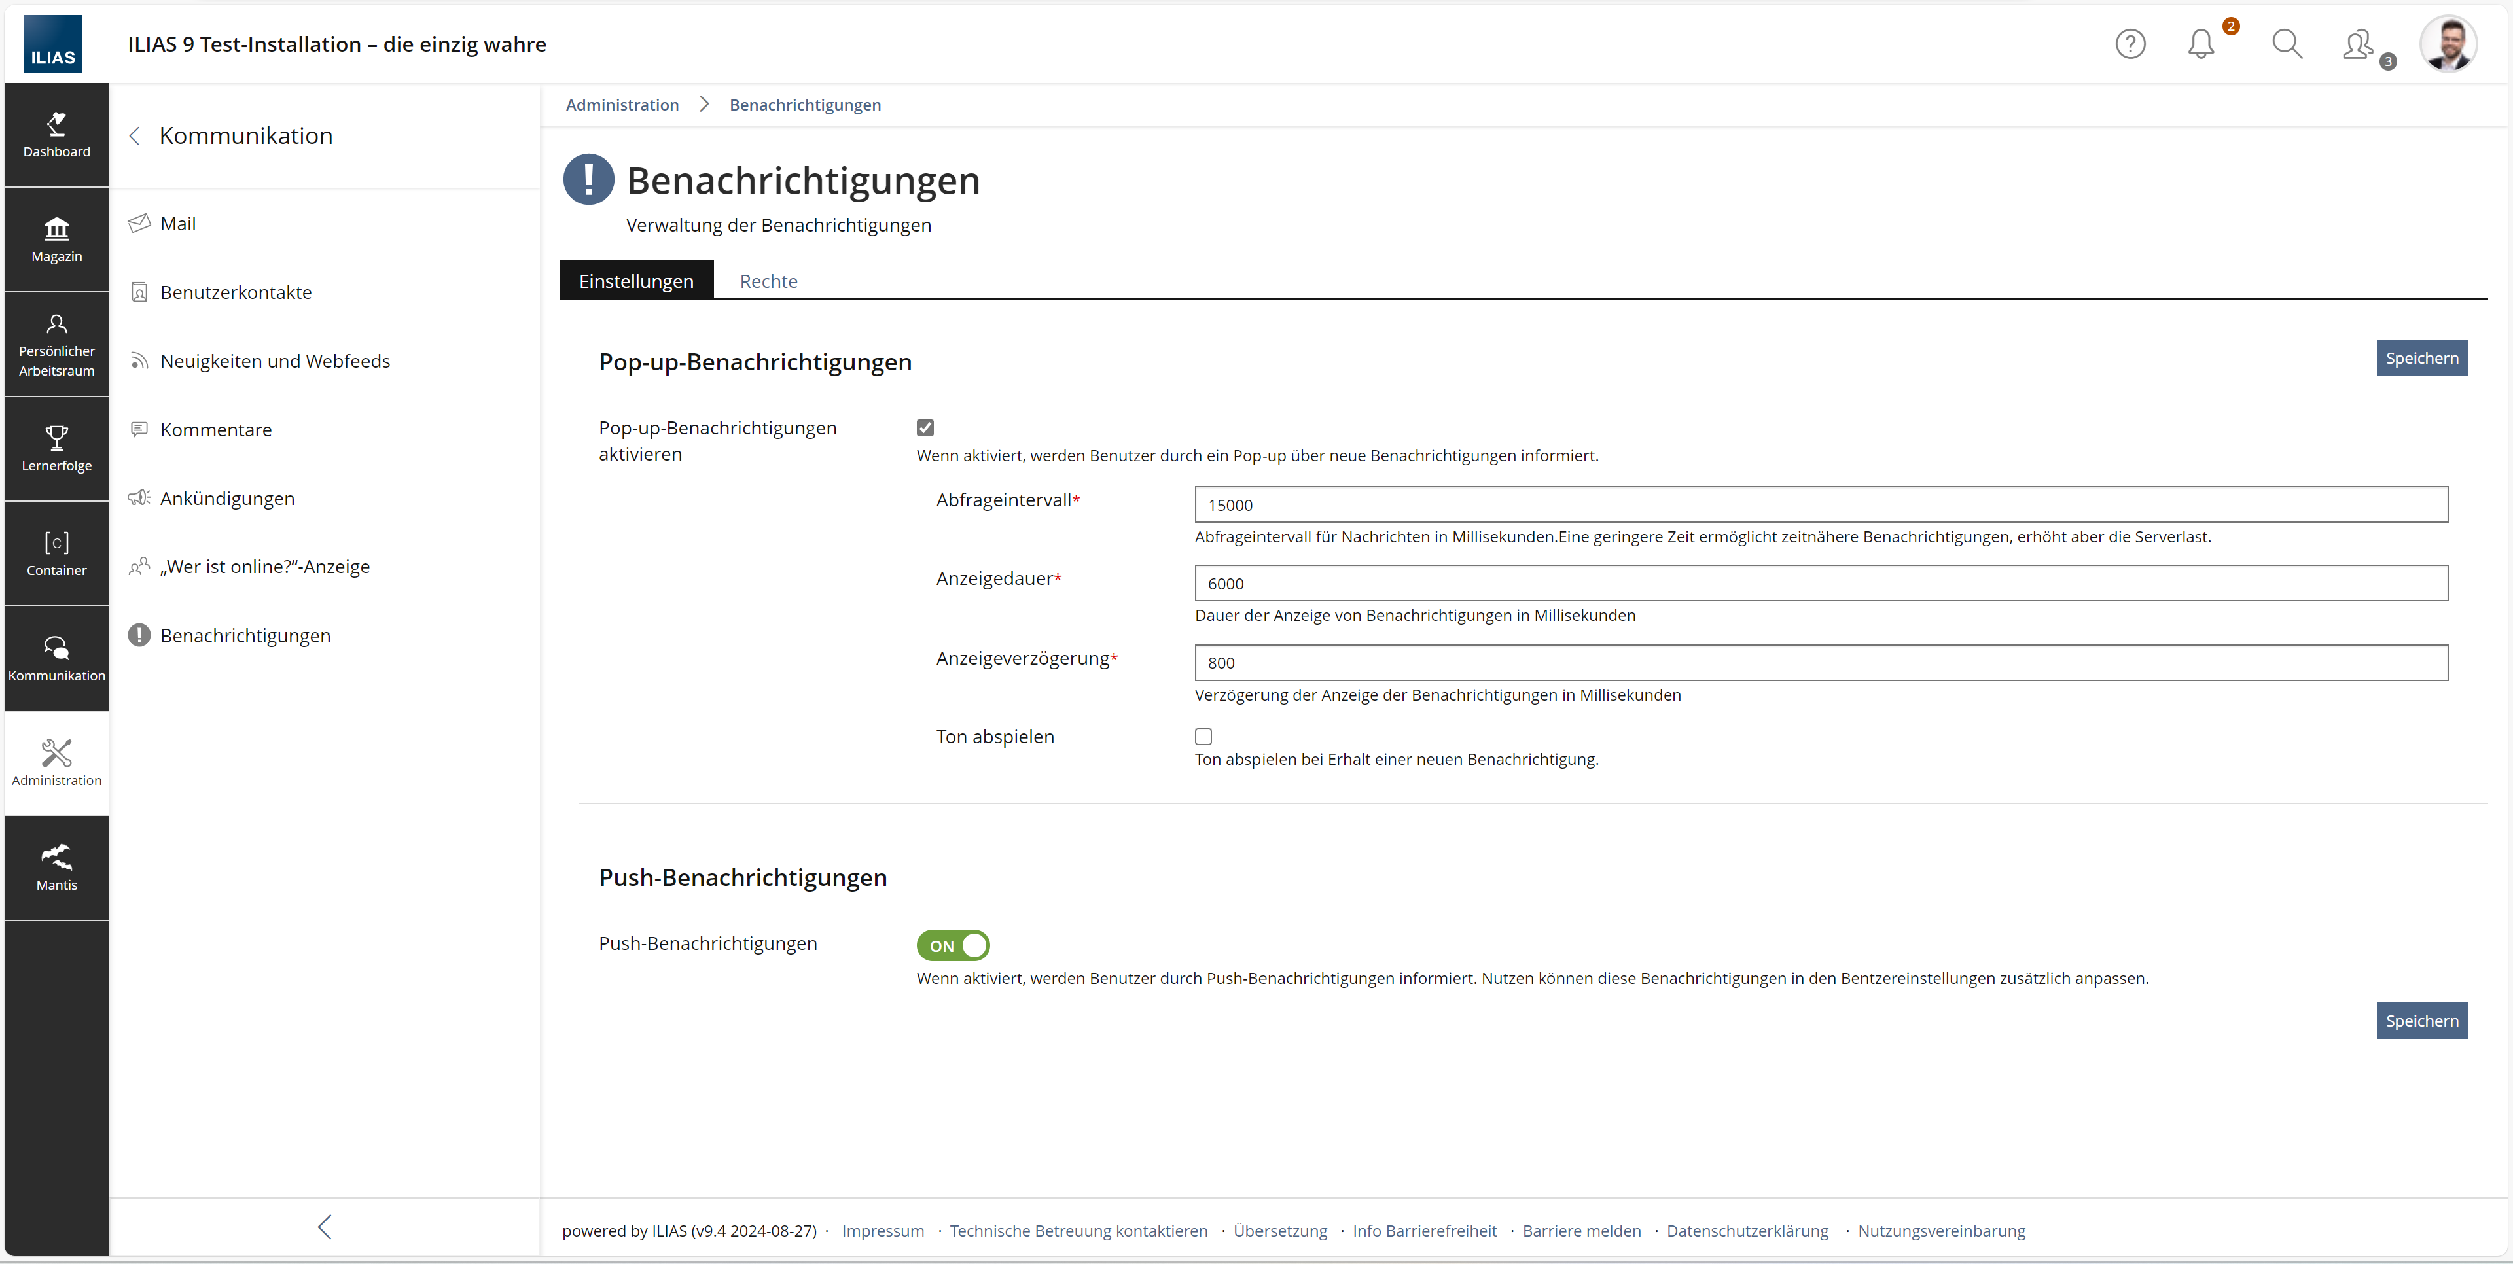This screenshot has height=1264, width=2513.
Task: Switch to the Rechte tab
Action: pos(768,281)
